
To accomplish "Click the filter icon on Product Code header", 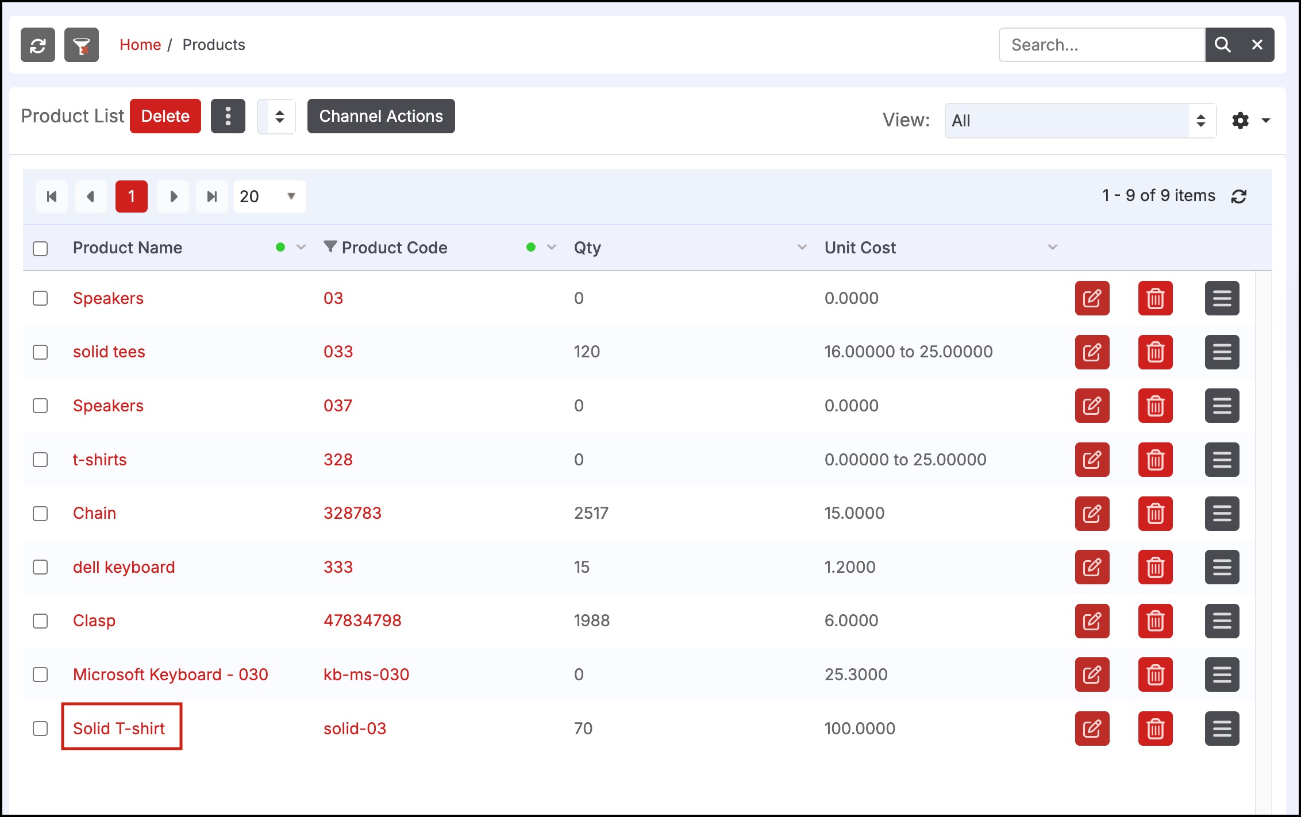I will point(330,246).
